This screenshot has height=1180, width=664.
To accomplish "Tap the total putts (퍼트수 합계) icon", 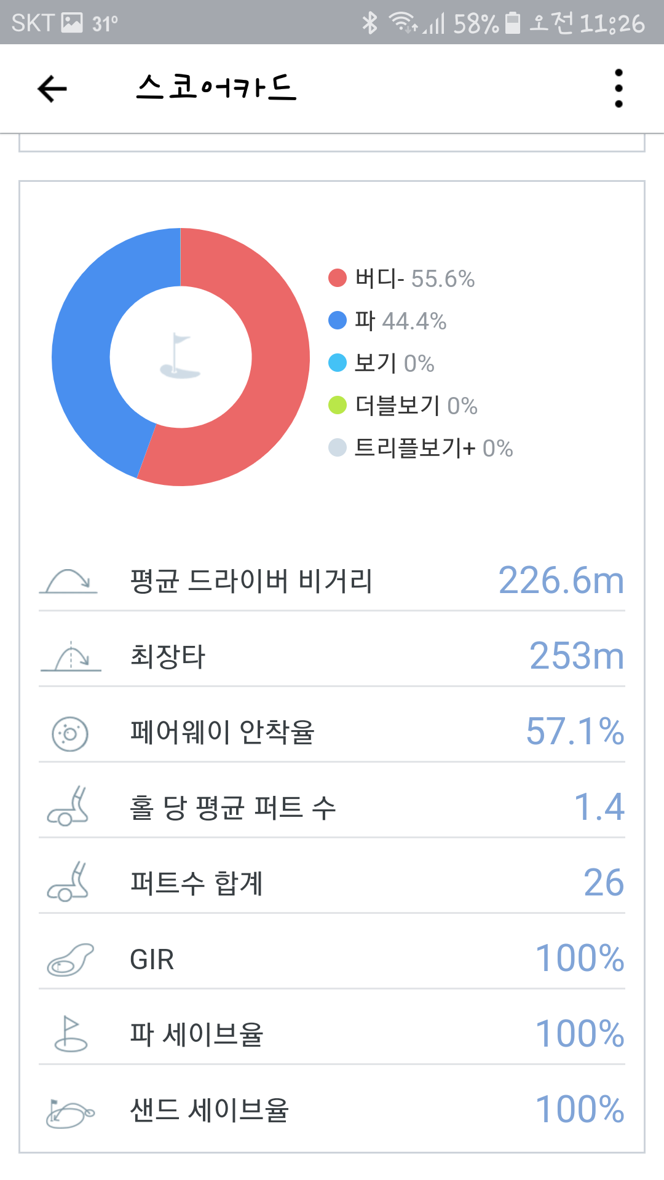I will pos(69,883).
